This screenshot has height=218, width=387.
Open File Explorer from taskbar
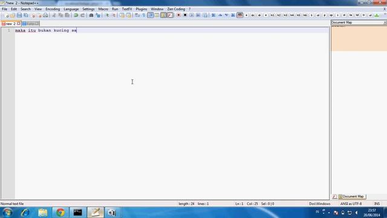click(43, 213)
